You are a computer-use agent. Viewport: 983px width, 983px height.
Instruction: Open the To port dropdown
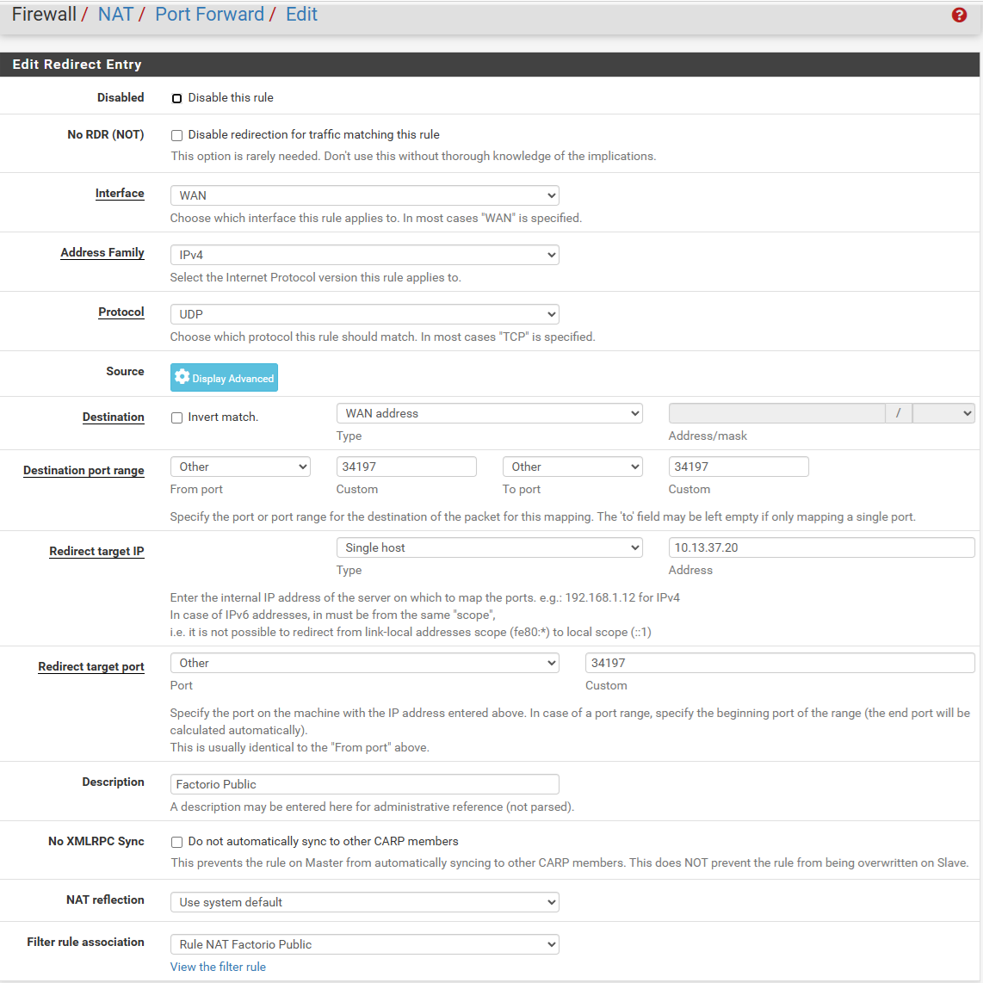pos(572,467)
